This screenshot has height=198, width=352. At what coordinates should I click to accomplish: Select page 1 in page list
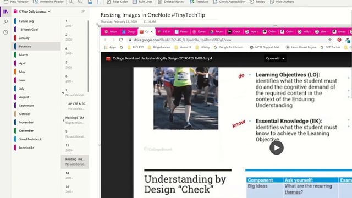pos(75,23)
